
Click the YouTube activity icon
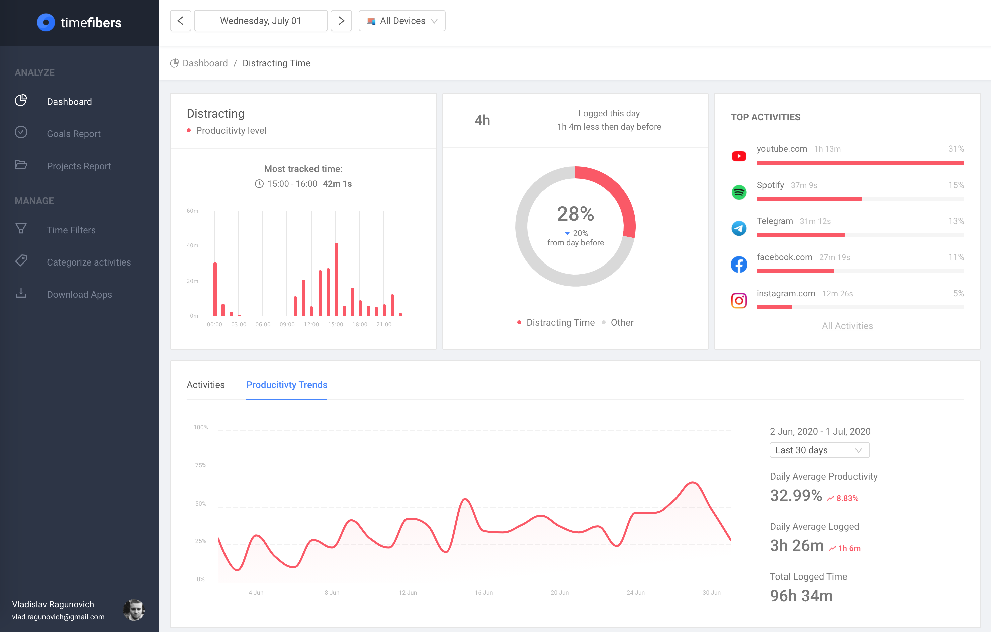tap(739, 156)
